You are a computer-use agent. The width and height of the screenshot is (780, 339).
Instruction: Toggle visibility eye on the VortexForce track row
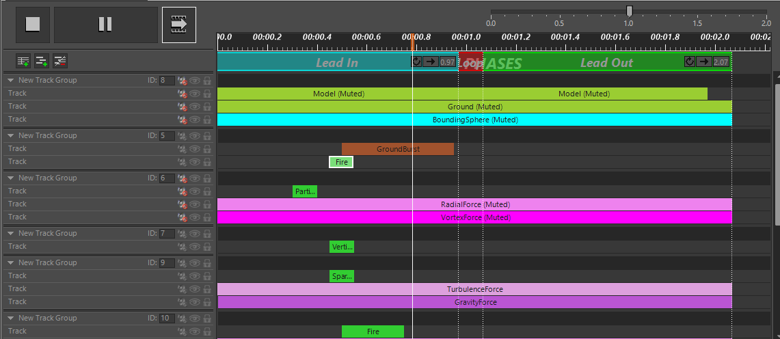(195, 217)
